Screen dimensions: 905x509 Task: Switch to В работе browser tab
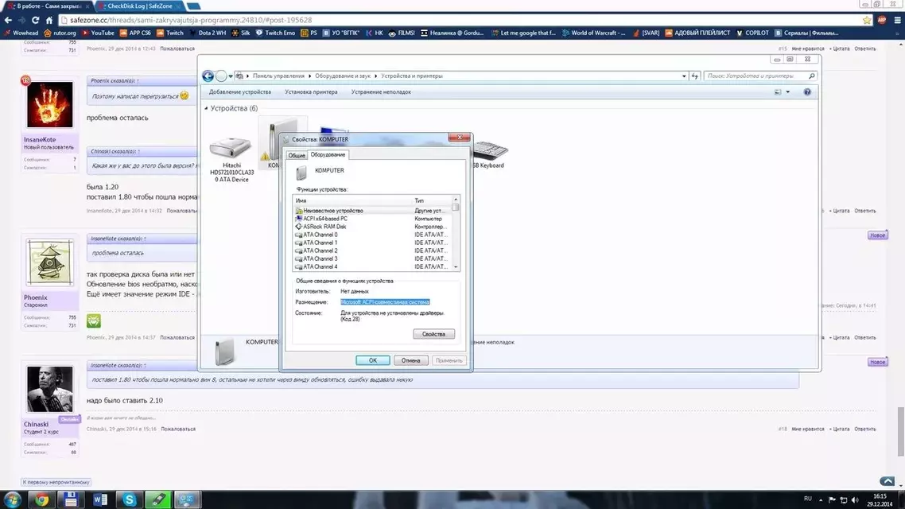click(49, 6)
